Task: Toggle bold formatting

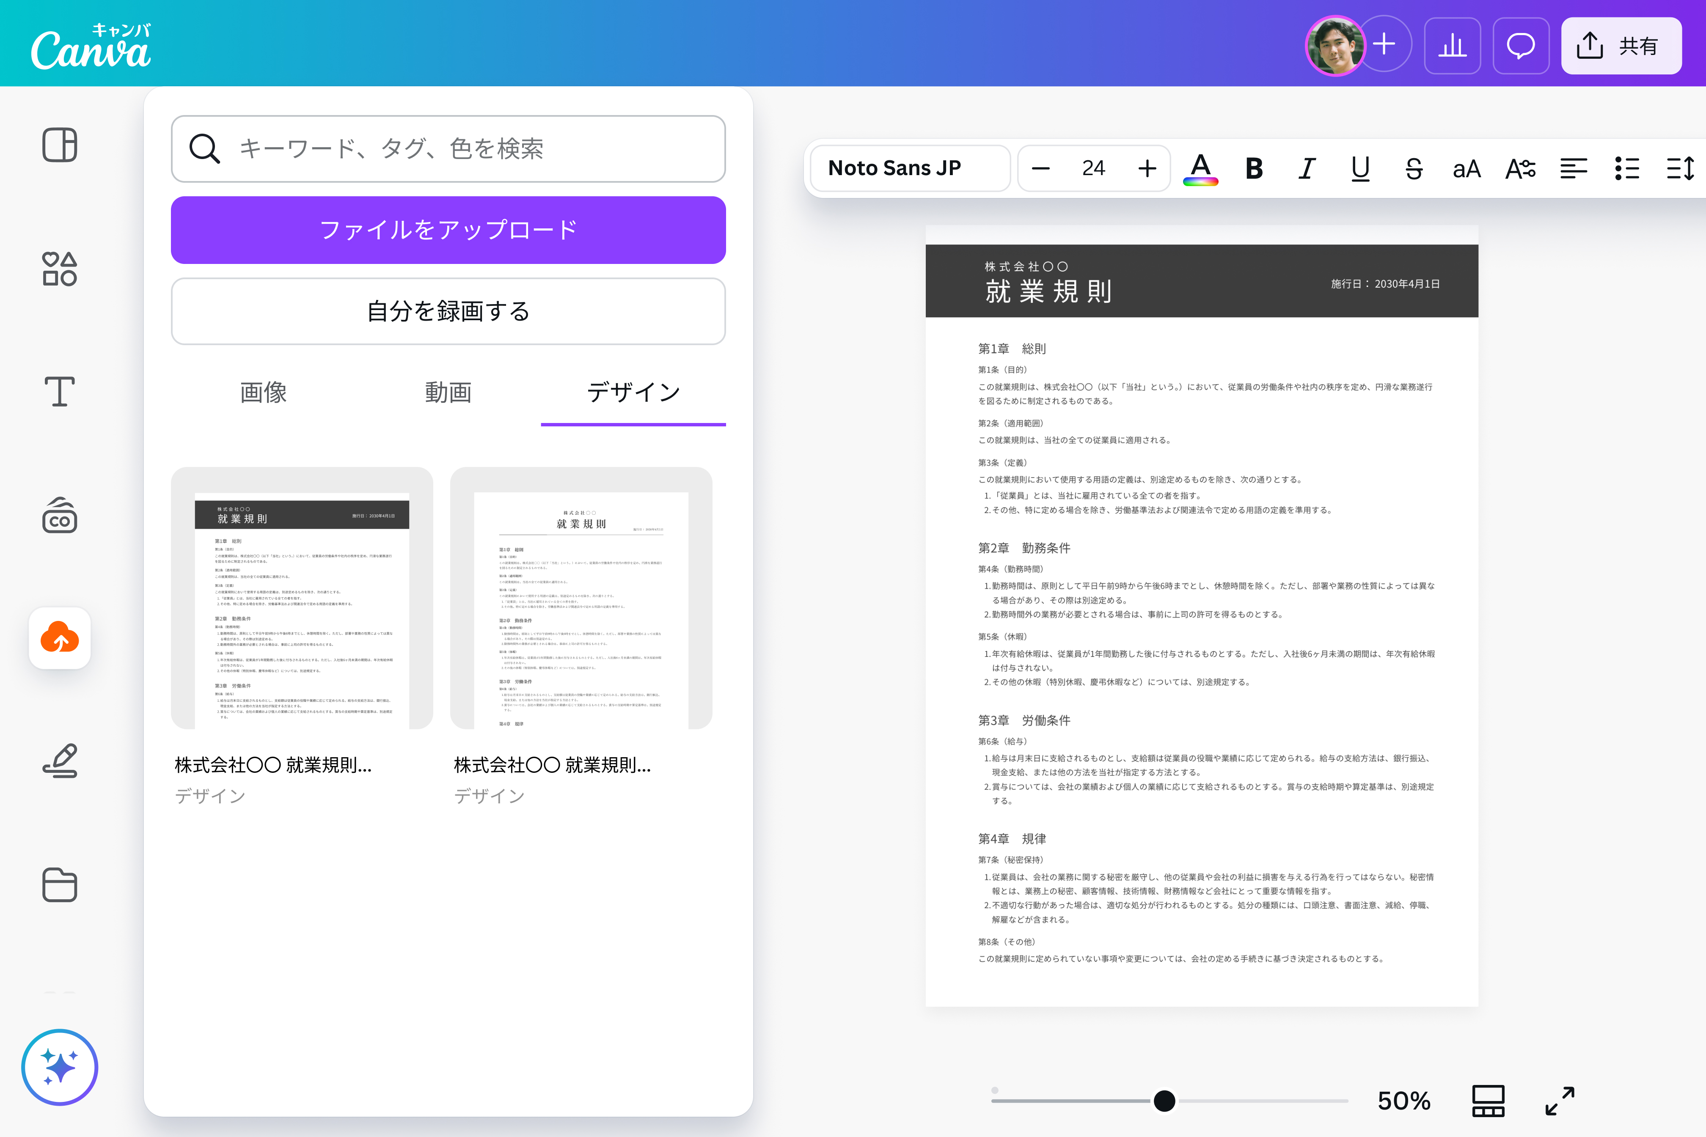Action: coord(1254,169)
